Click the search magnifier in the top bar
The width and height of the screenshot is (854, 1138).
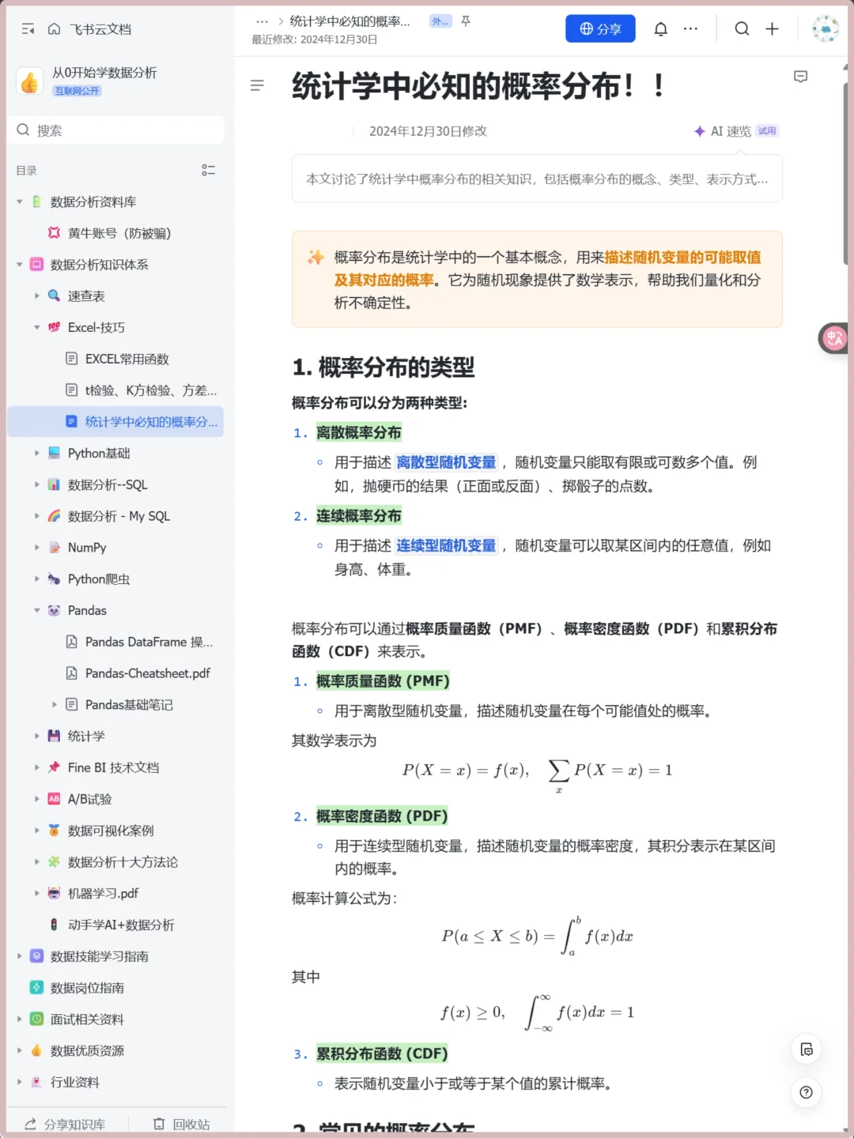point(742,28)
